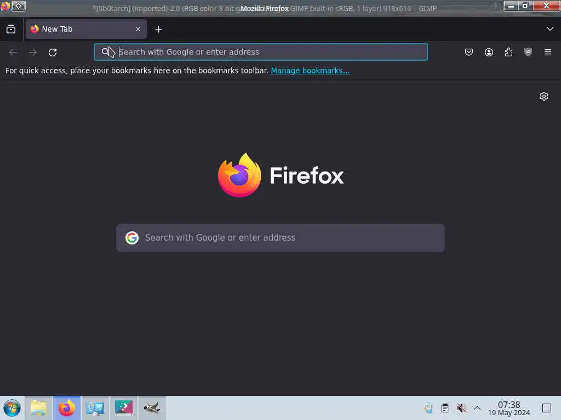
Task: Go back one page
Action: [13, 52]
